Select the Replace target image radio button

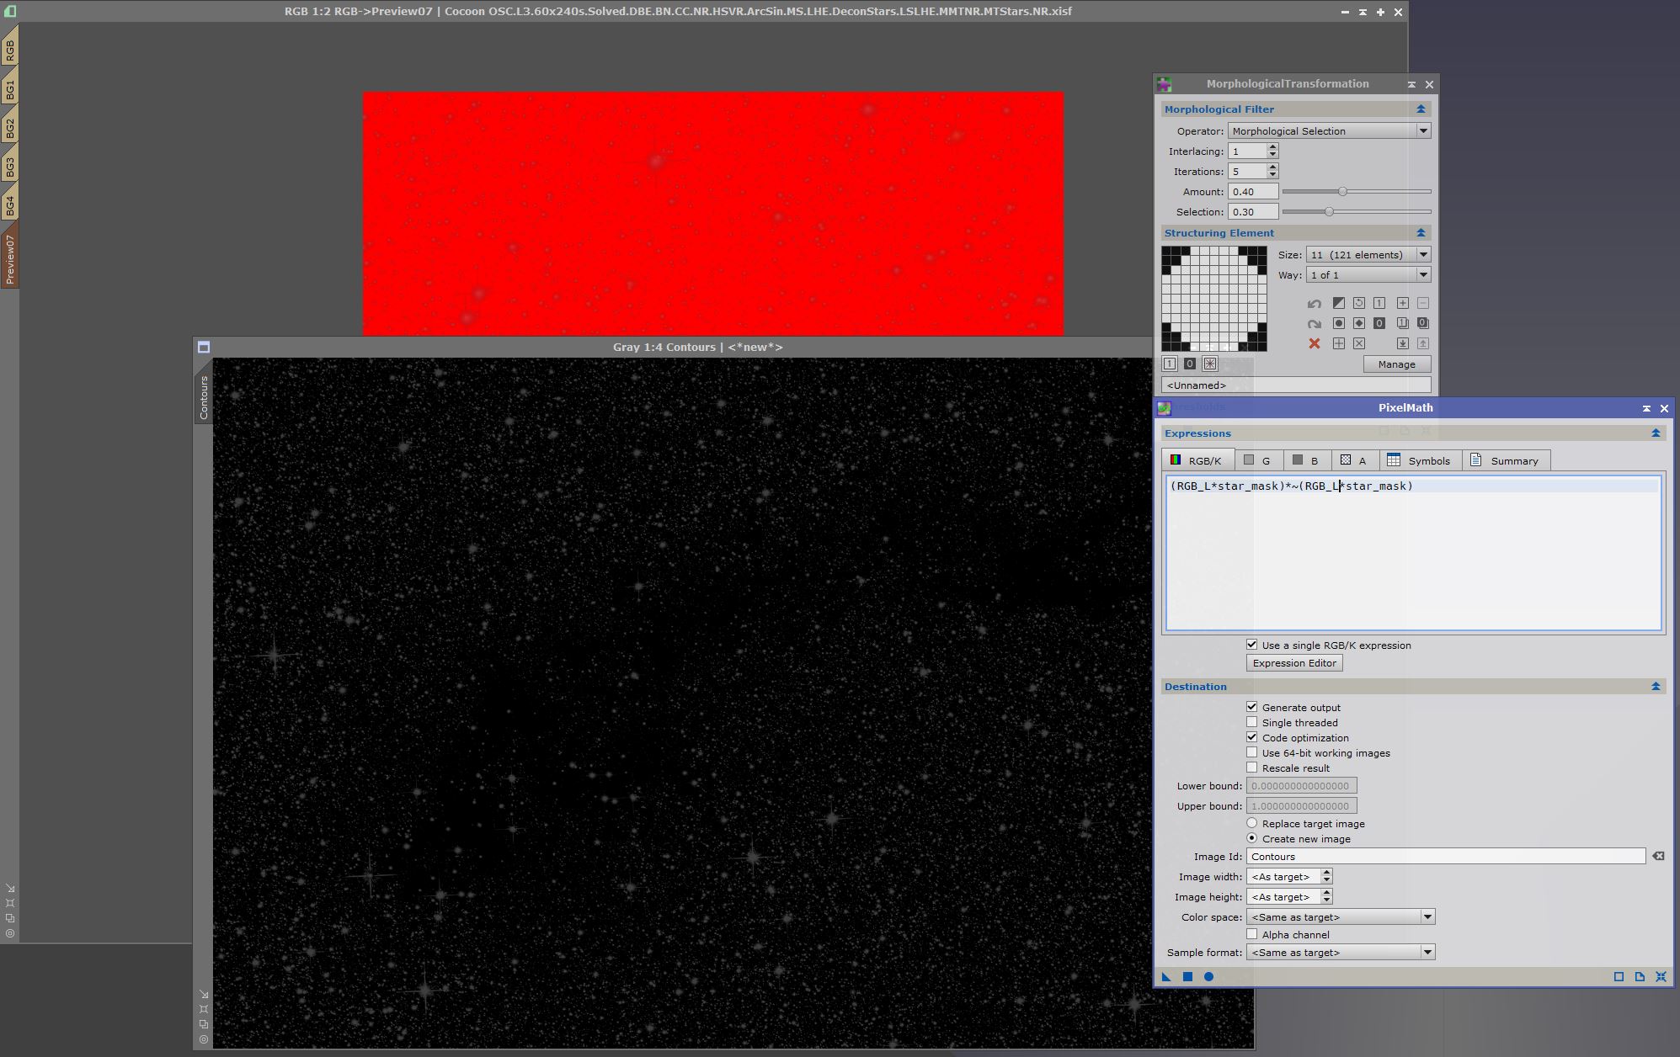[1252, 823]
